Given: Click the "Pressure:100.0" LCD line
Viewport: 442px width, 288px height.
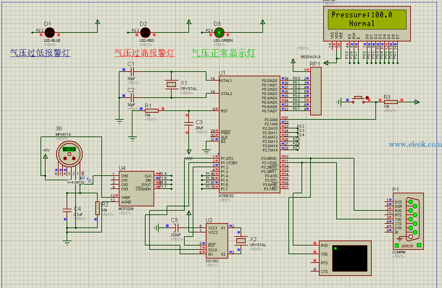Looking at the screenshot, I should pyautogui.click(x=362, y=15).
